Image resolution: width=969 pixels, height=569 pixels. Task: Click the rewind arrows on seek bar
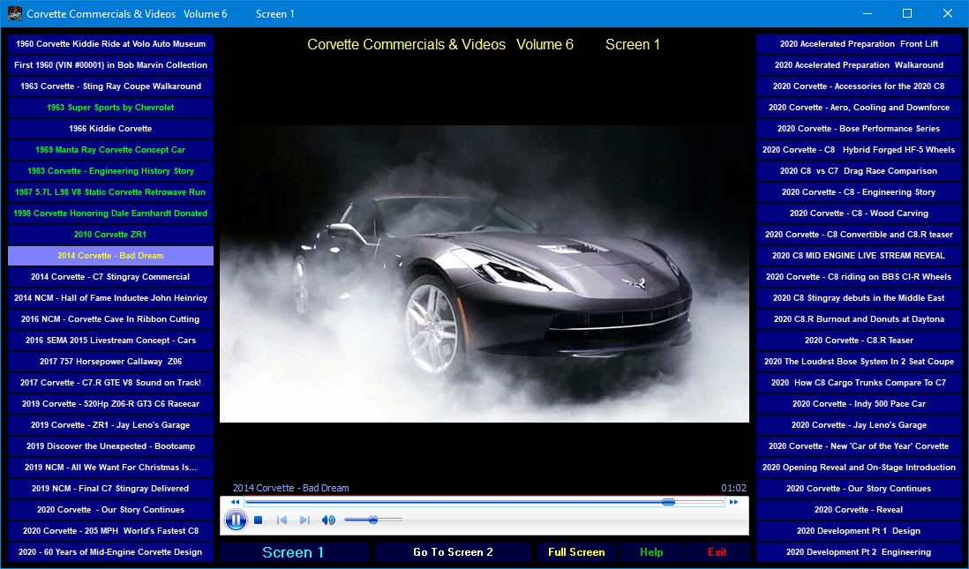click(235, 502)
